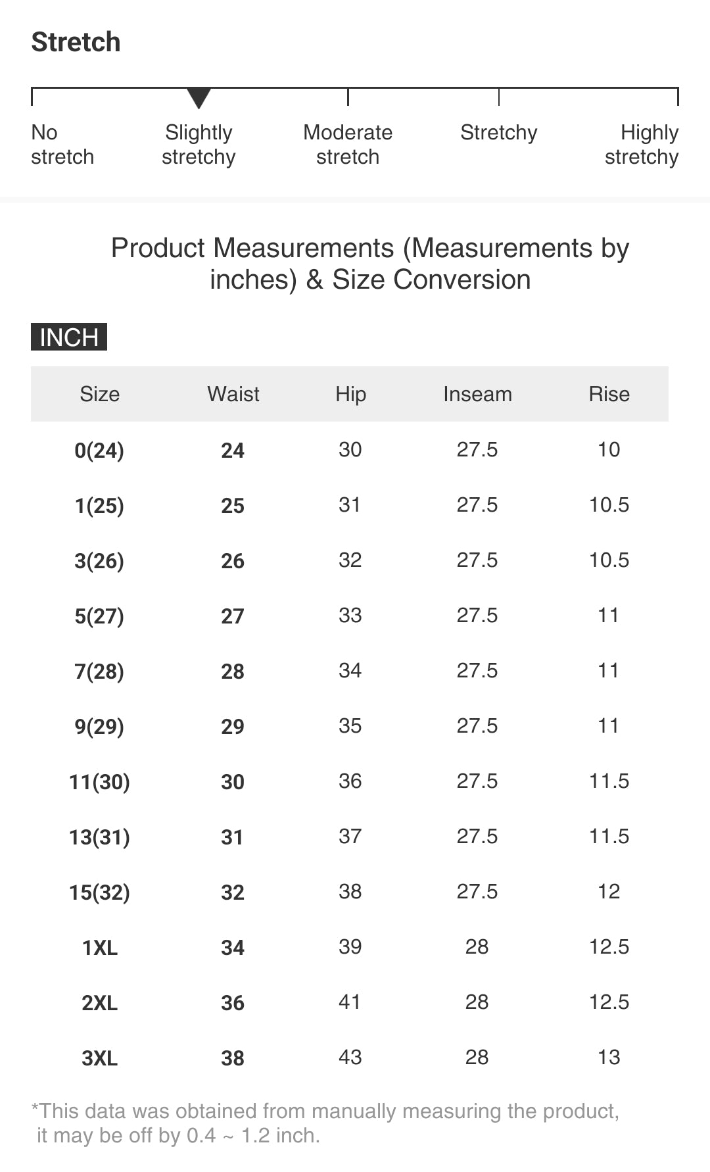The image size is (710, 1172).
Task: Click the Highly stretchy label
Action: pyautogui.click(x=642, y=145)
